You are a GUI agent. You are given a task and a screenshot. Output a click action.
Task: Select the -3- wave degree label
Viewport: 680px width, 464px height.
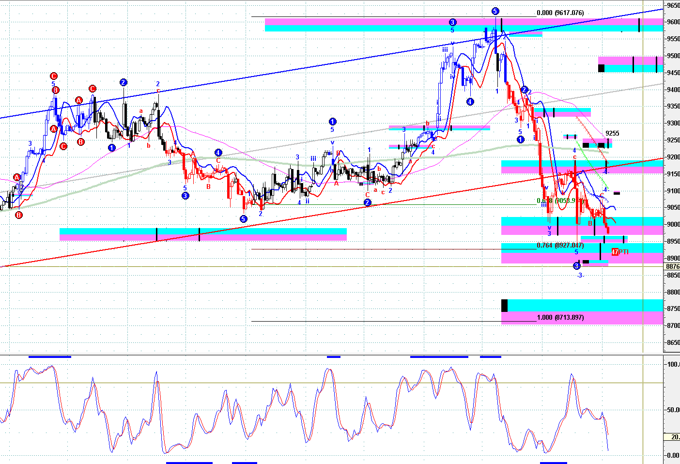tap(580, 275)
